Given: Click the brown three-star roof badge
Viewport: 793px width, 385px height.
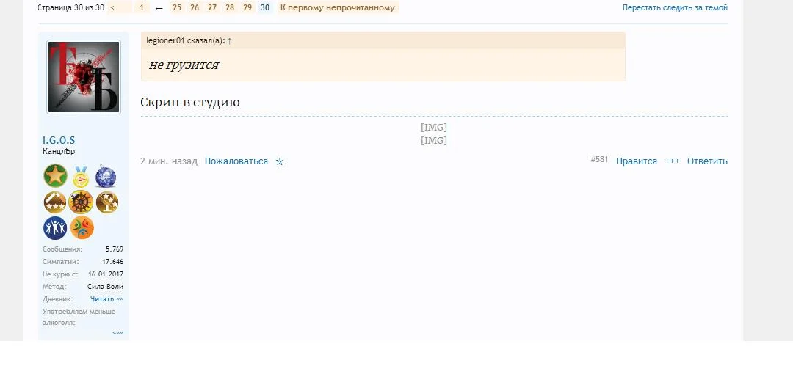Looking at the screenshot, I should pos(55,202).
